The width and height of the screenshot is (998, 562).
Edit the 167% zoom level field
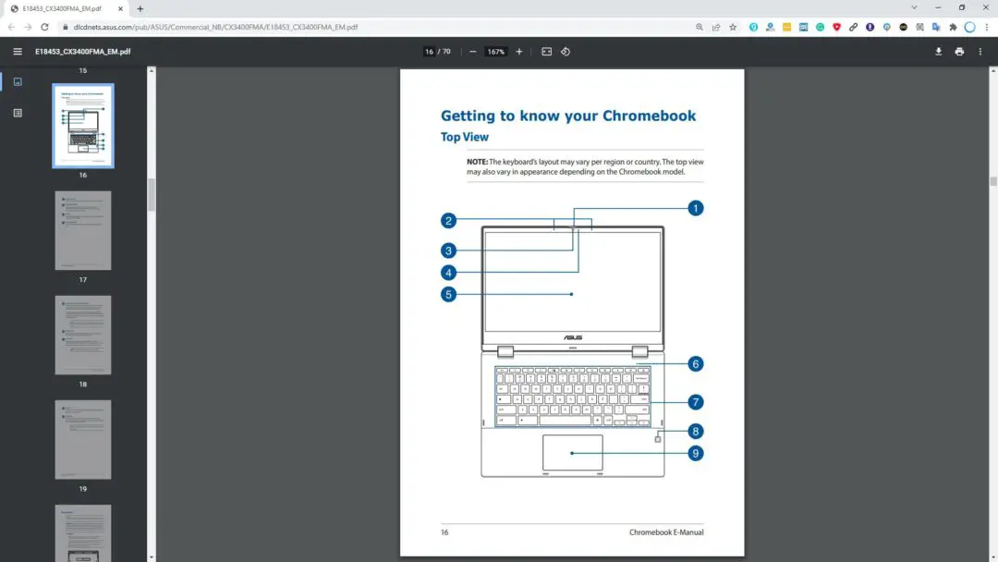[496, 52]
